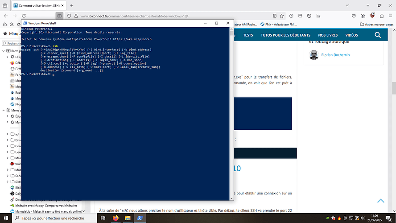This screenshot has height=223, width=396.
Task: Open recently closed history icon
Action: pos(309,16)
